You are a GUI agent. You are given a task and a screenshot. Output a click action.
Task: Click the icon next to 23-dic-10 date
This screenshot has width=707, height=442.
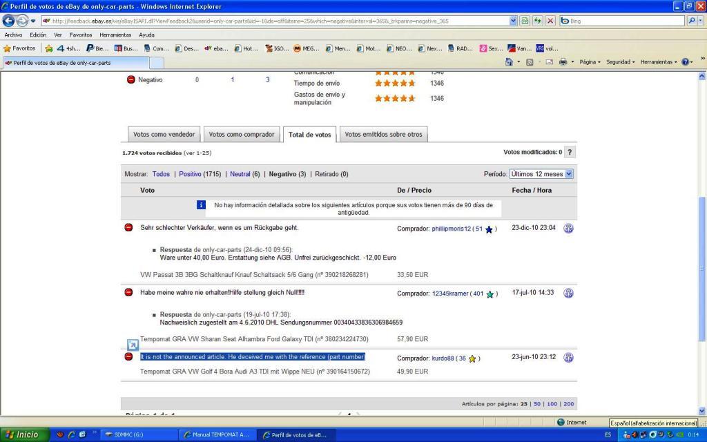568,228
